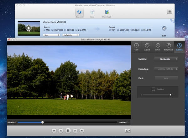Click the minus sign beside the Position slider
The width and height of the screenshot is (188, 138).
[x=173, y=95]
